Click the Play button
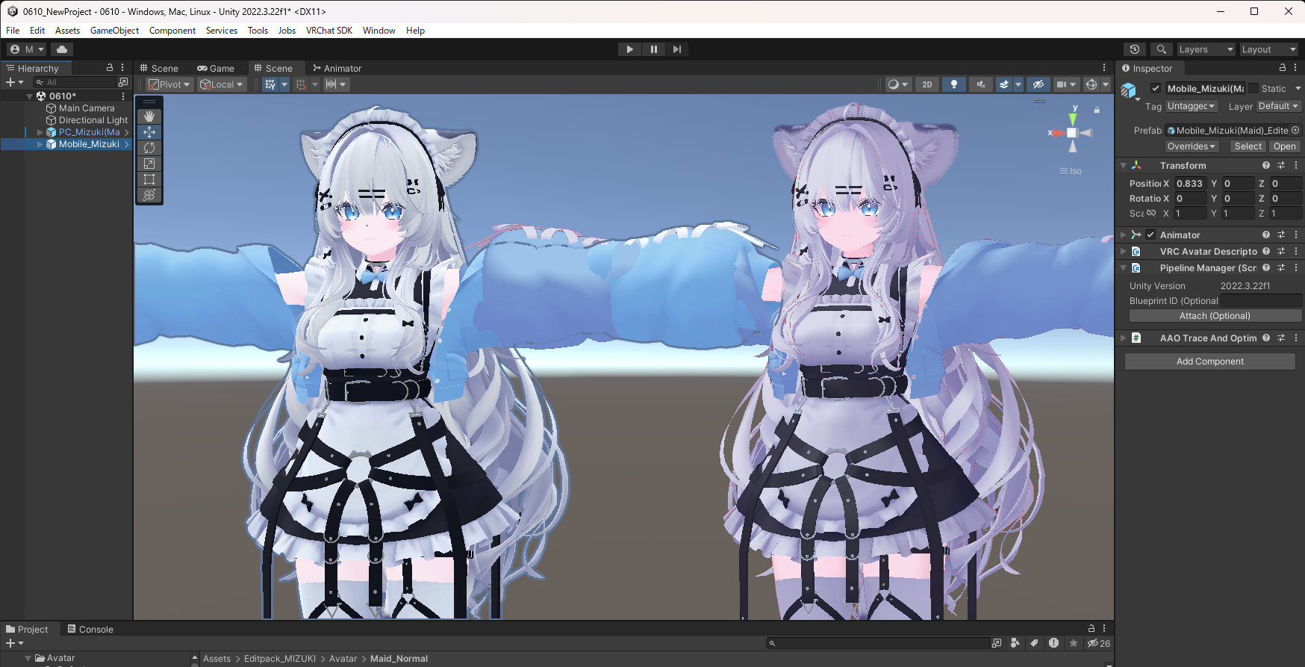Screen dimensions: 1305x667 pos(629,49)
